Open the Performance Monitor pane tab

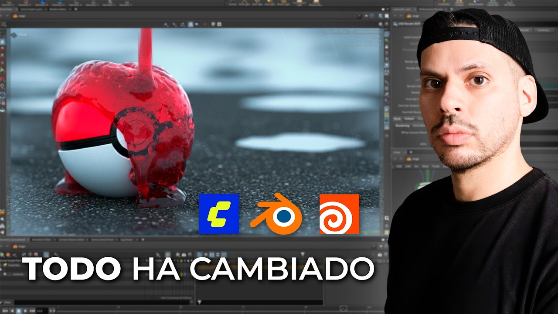click(430, 9)
